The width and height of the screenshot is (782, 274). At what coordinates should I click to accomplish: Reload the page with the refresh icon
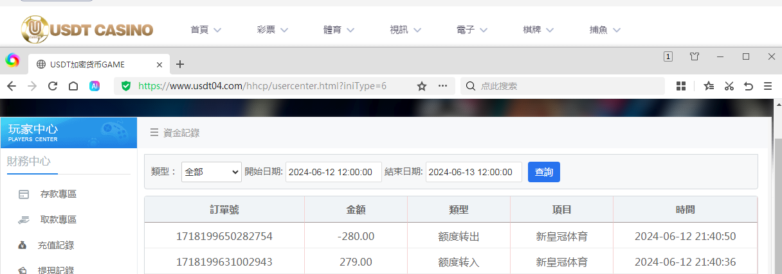pos(53,86)
